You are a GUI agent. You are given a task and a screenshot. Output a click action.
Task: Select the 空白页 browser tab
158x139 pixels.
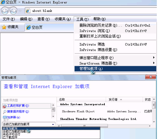coord(49,27)
